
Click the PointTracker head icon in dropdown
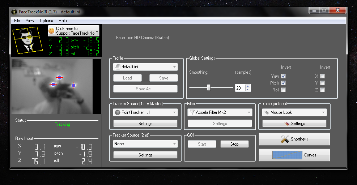tap(118, 112)
